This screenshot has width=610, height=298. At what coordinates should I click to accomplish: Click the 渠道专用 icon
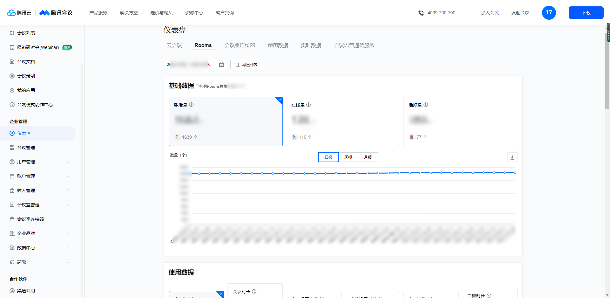(x=12, y=291)
